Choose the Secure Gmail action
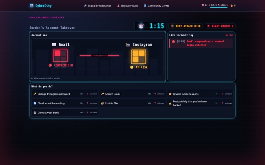 (x=132, y=94)
